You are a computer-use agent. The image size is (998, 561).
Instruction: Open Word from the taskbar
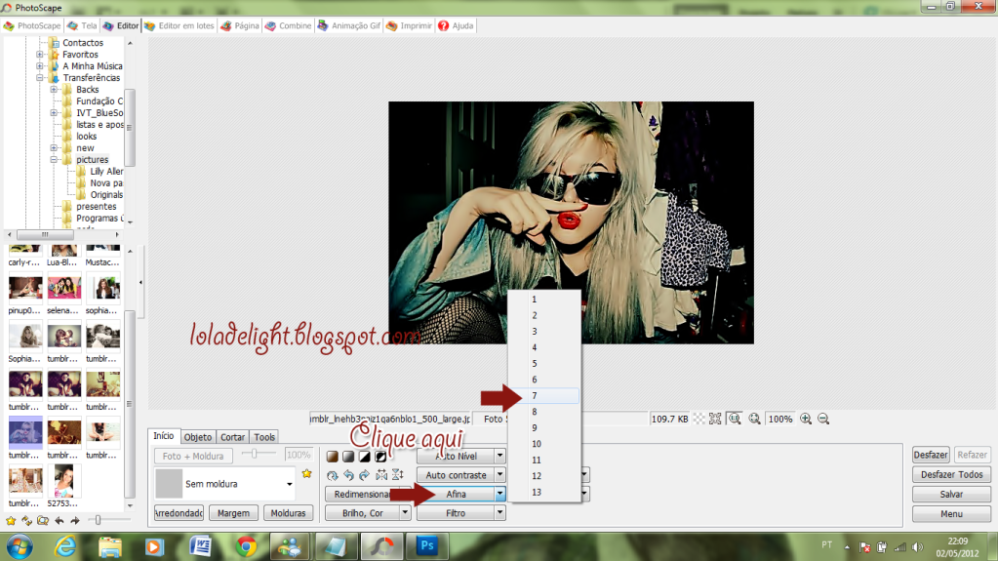pyautogui.click(x=201, y=545)
